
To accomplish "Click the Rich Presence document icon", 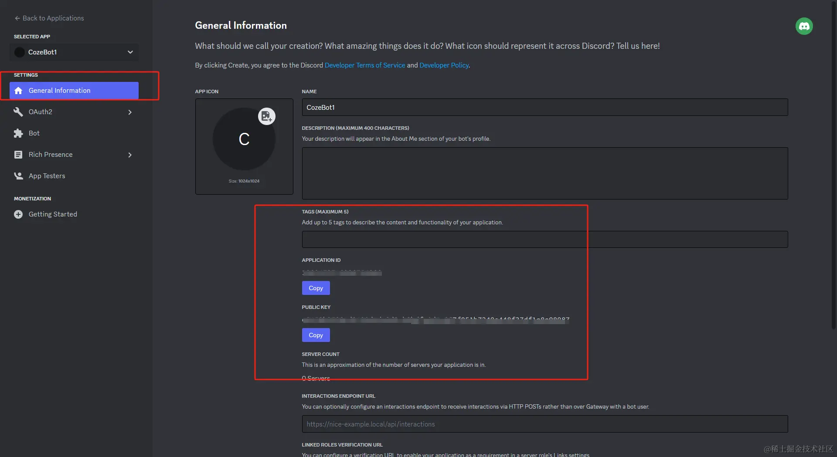I will click(x=18, y=155).
